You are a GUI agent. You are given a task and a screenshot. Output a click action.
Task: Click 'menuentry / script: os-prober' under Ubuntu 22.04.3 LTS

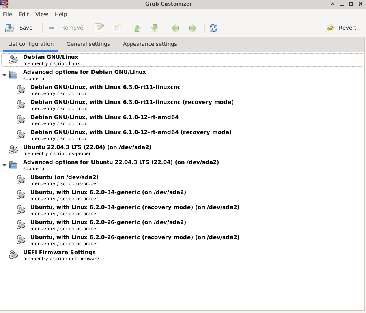(x=57, y=154)
